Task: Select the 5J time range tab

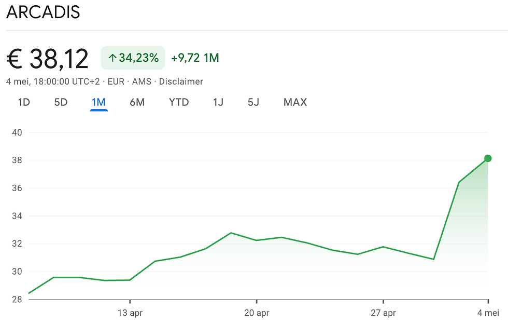Action: (x=253, y=102)
